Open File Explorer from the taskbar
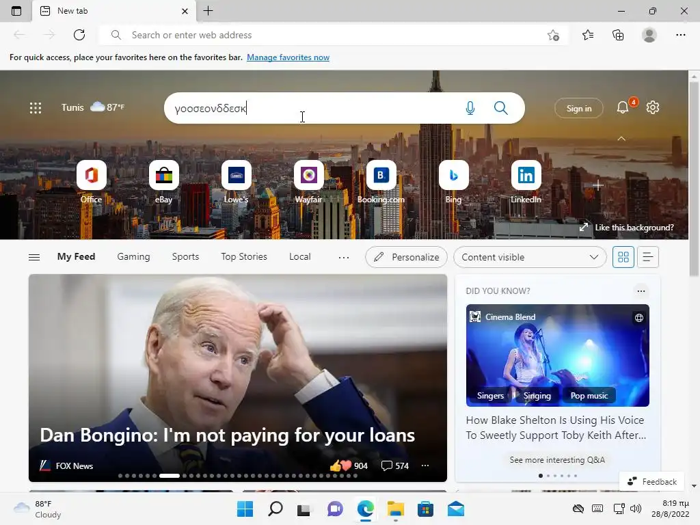 (396, 509)
